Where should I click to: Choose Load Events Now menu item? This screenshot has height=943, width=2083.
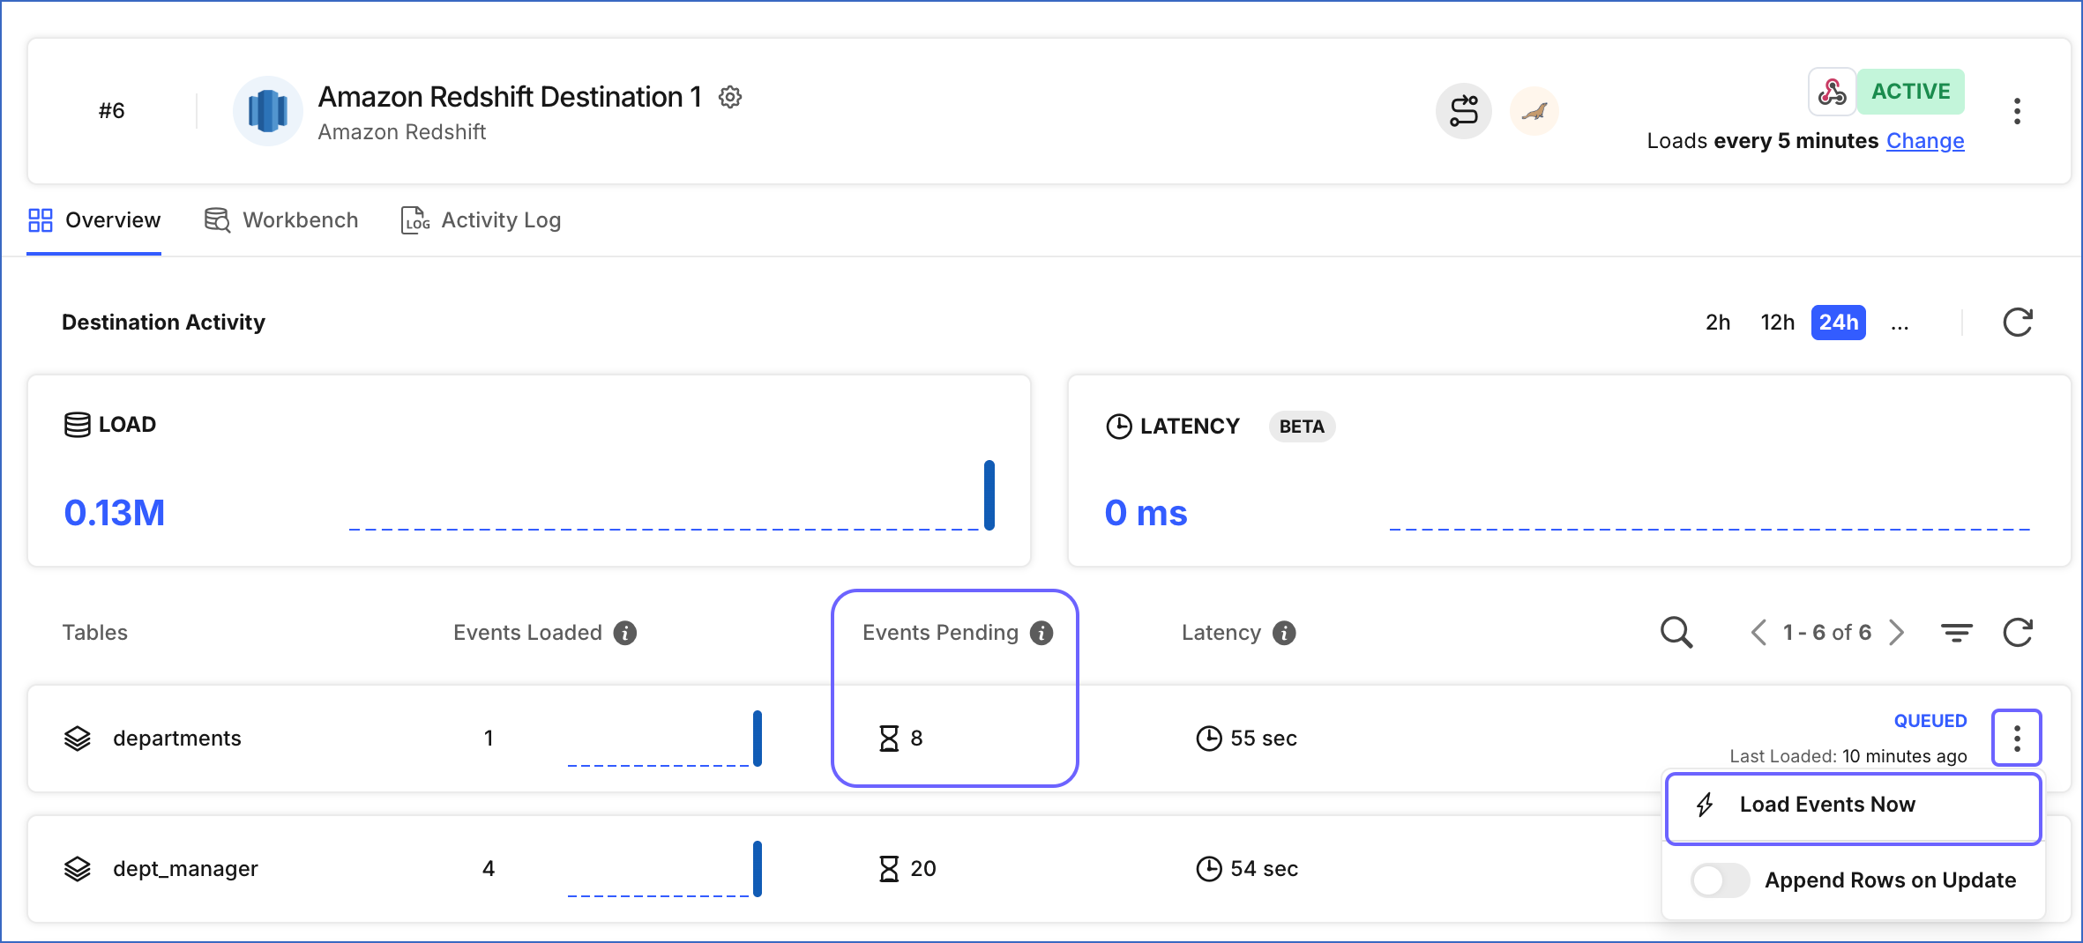1854,806
